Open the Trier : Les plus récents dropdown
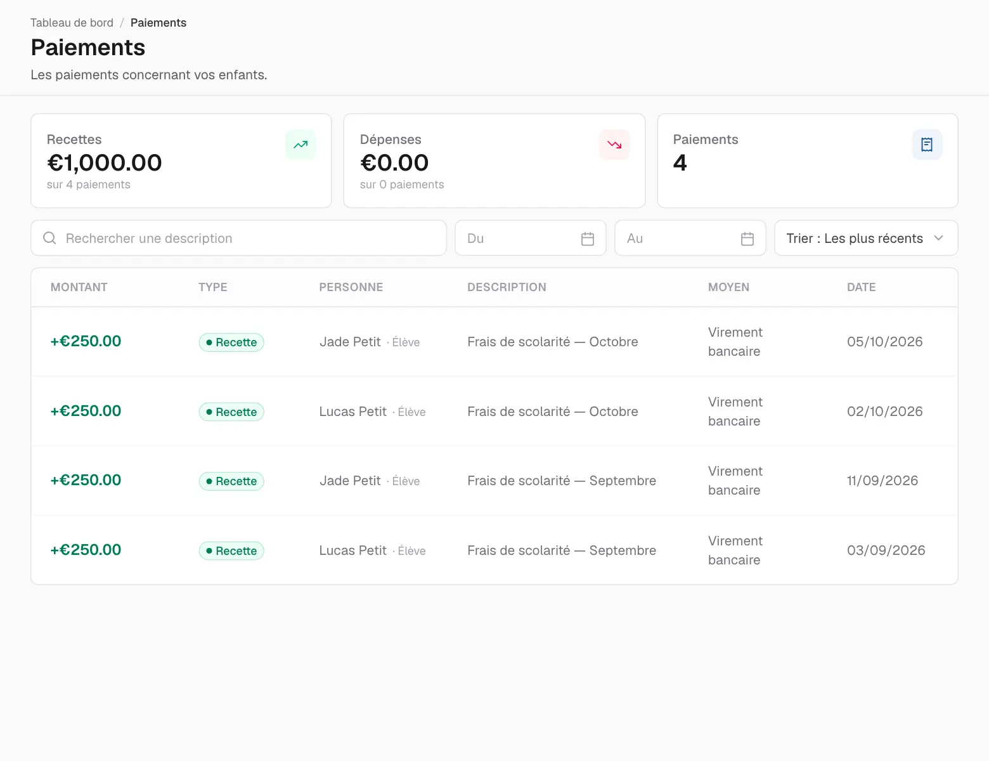This screenshot has width=989, height=761. (866, 238)
